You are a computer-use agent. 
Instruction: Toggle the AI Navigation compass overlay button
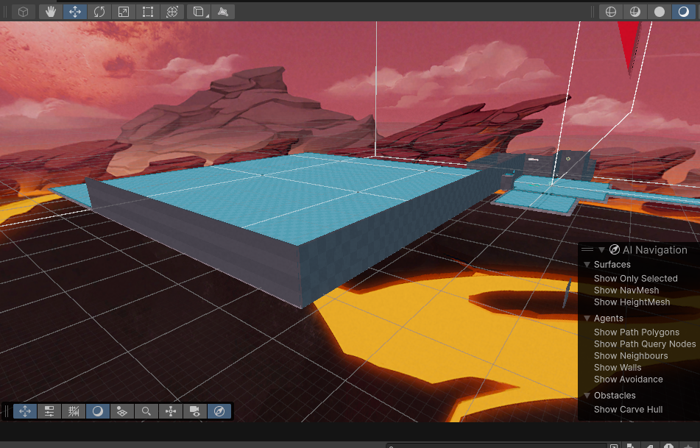point(219,411)
